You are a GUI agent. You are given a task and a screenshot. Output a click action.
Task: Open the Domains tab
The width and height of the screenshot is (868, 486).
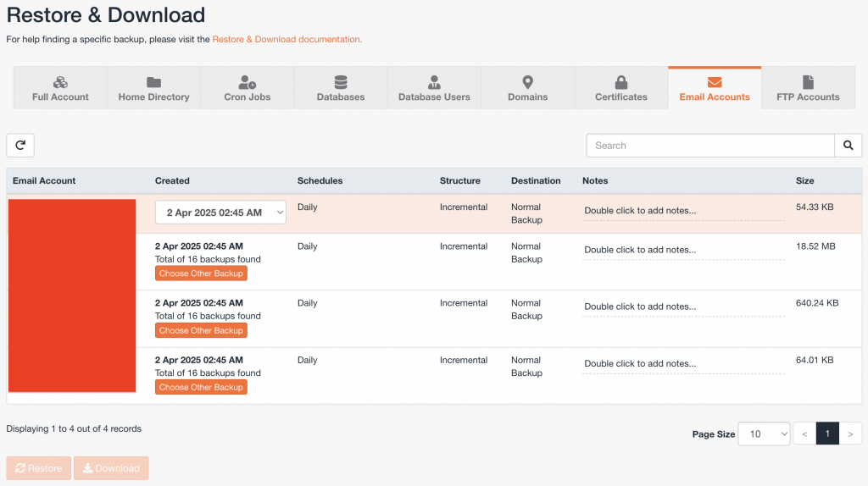tap(528, 88)
